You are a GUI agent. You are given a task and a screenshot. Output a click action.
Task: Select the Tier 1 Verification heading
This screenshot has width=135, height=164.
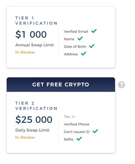click(x=36, y=21)
